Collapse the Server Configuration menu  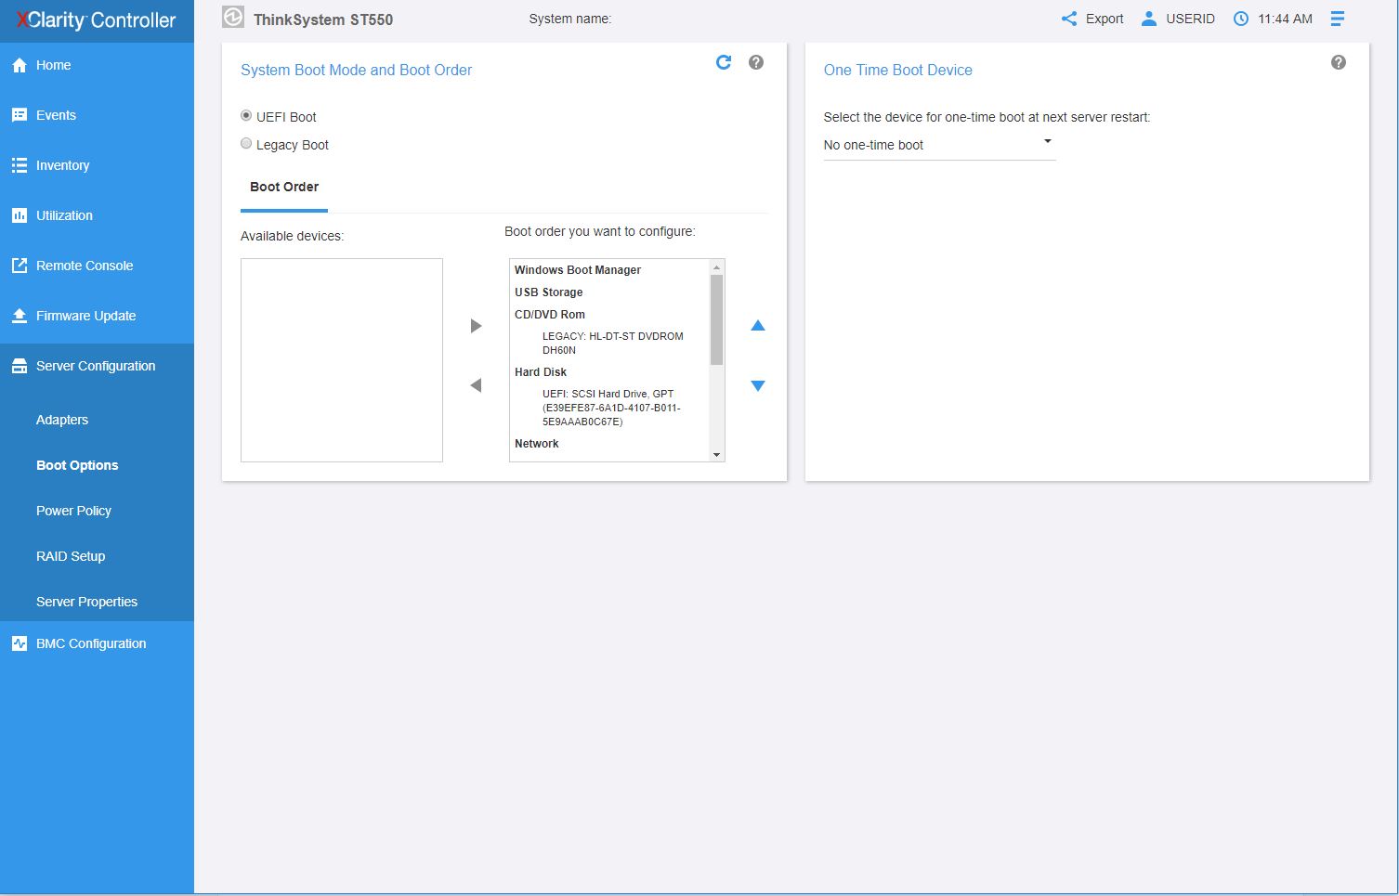[97, 366]
